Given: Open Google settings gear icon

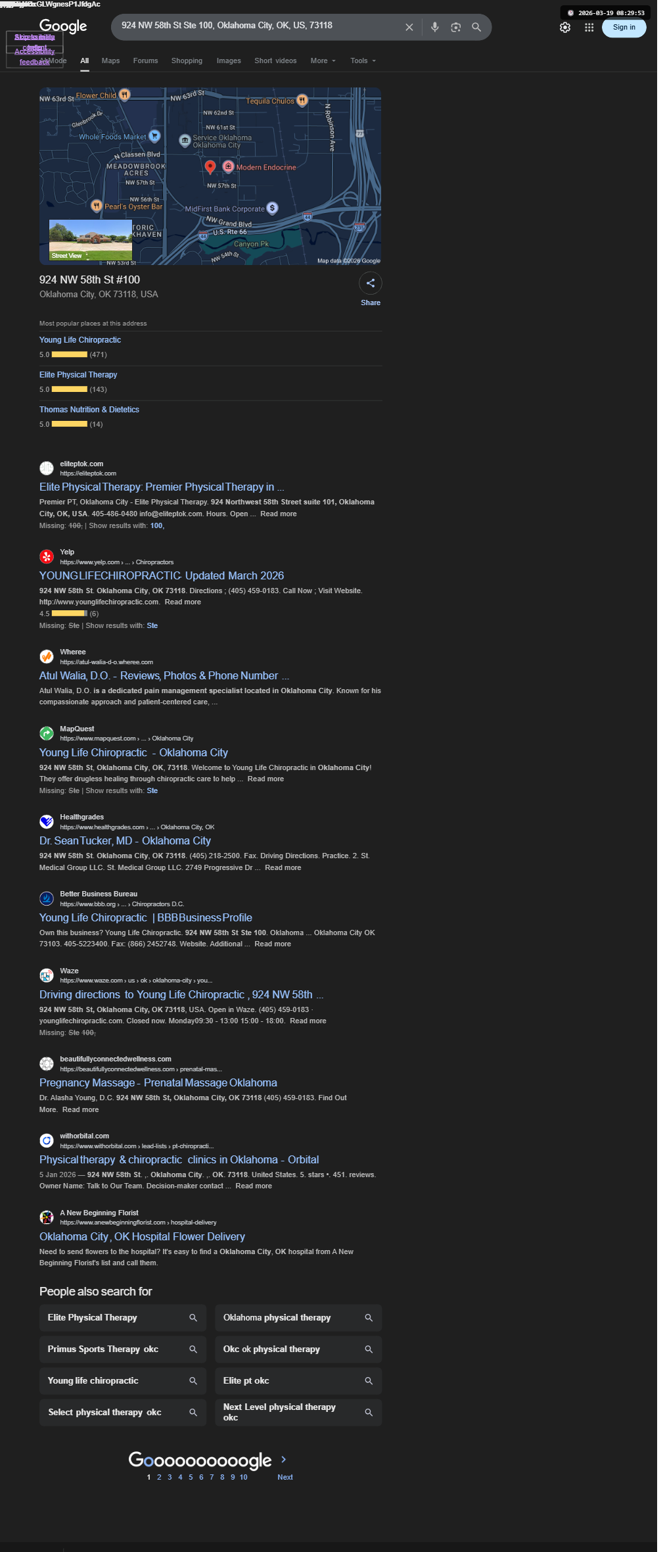Looking at the screenshot, I should click(564, 28).
